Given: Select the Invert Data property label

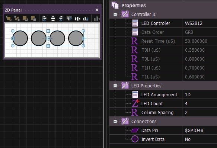Looking at the screenshot, I should tap(153, 139).
